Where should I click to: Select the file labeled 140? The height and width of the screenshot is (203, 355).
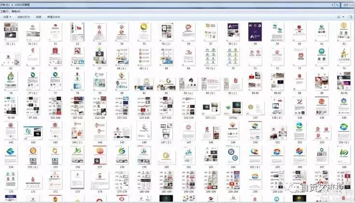pos(344,106)
